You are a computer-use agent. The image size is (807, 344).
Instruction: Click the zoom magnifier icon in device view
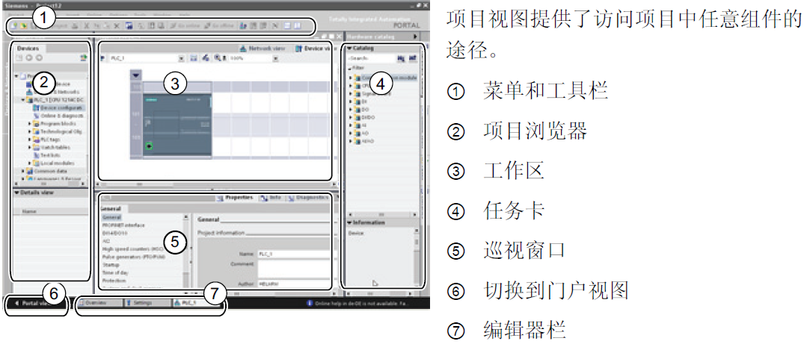coord(217,58)
